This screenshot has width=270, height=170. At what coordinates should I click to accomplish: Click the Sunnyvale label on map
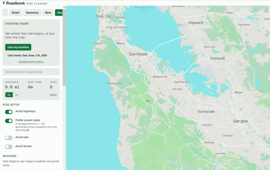coord(206,112)
